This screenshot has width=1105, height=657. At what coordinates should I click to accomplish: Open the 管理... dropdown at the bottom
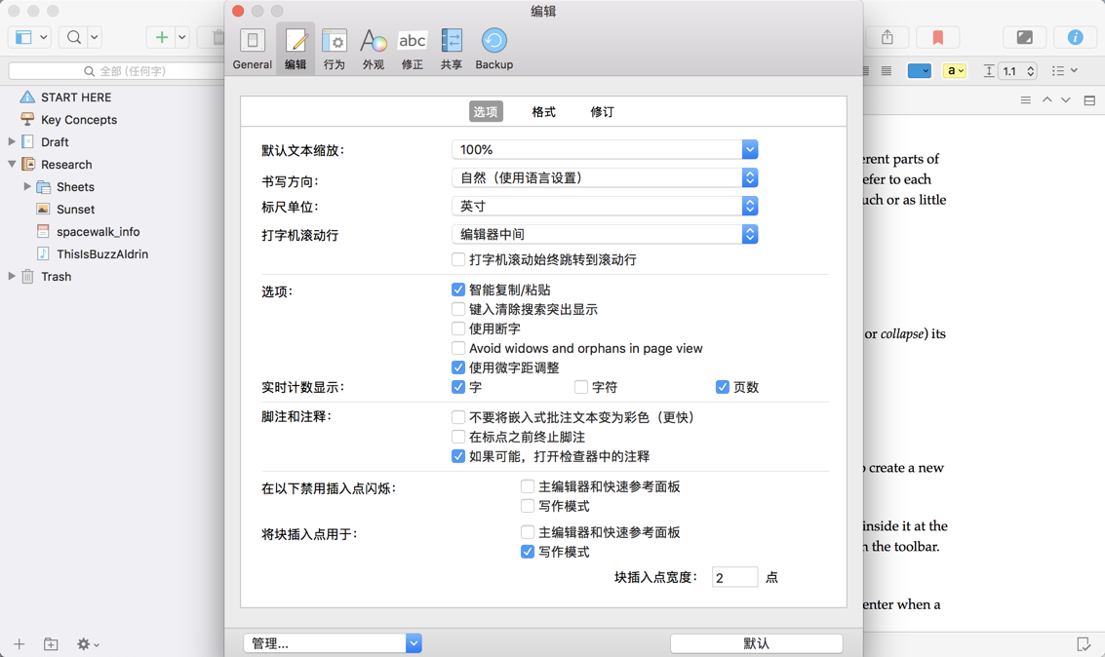pos(414,643)
